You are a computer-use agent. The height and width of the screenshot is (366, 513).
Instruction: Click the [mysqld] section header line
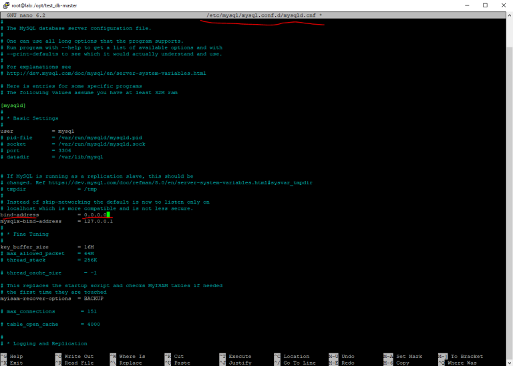tap(13, 105)
